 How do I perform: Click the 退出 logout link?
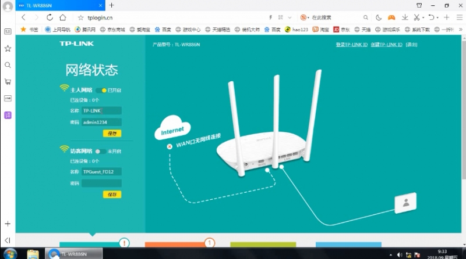tap(411, 45)
